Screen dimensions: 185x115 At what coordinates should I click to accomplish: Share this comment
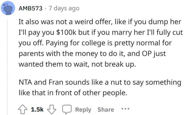tap(106, 109)
